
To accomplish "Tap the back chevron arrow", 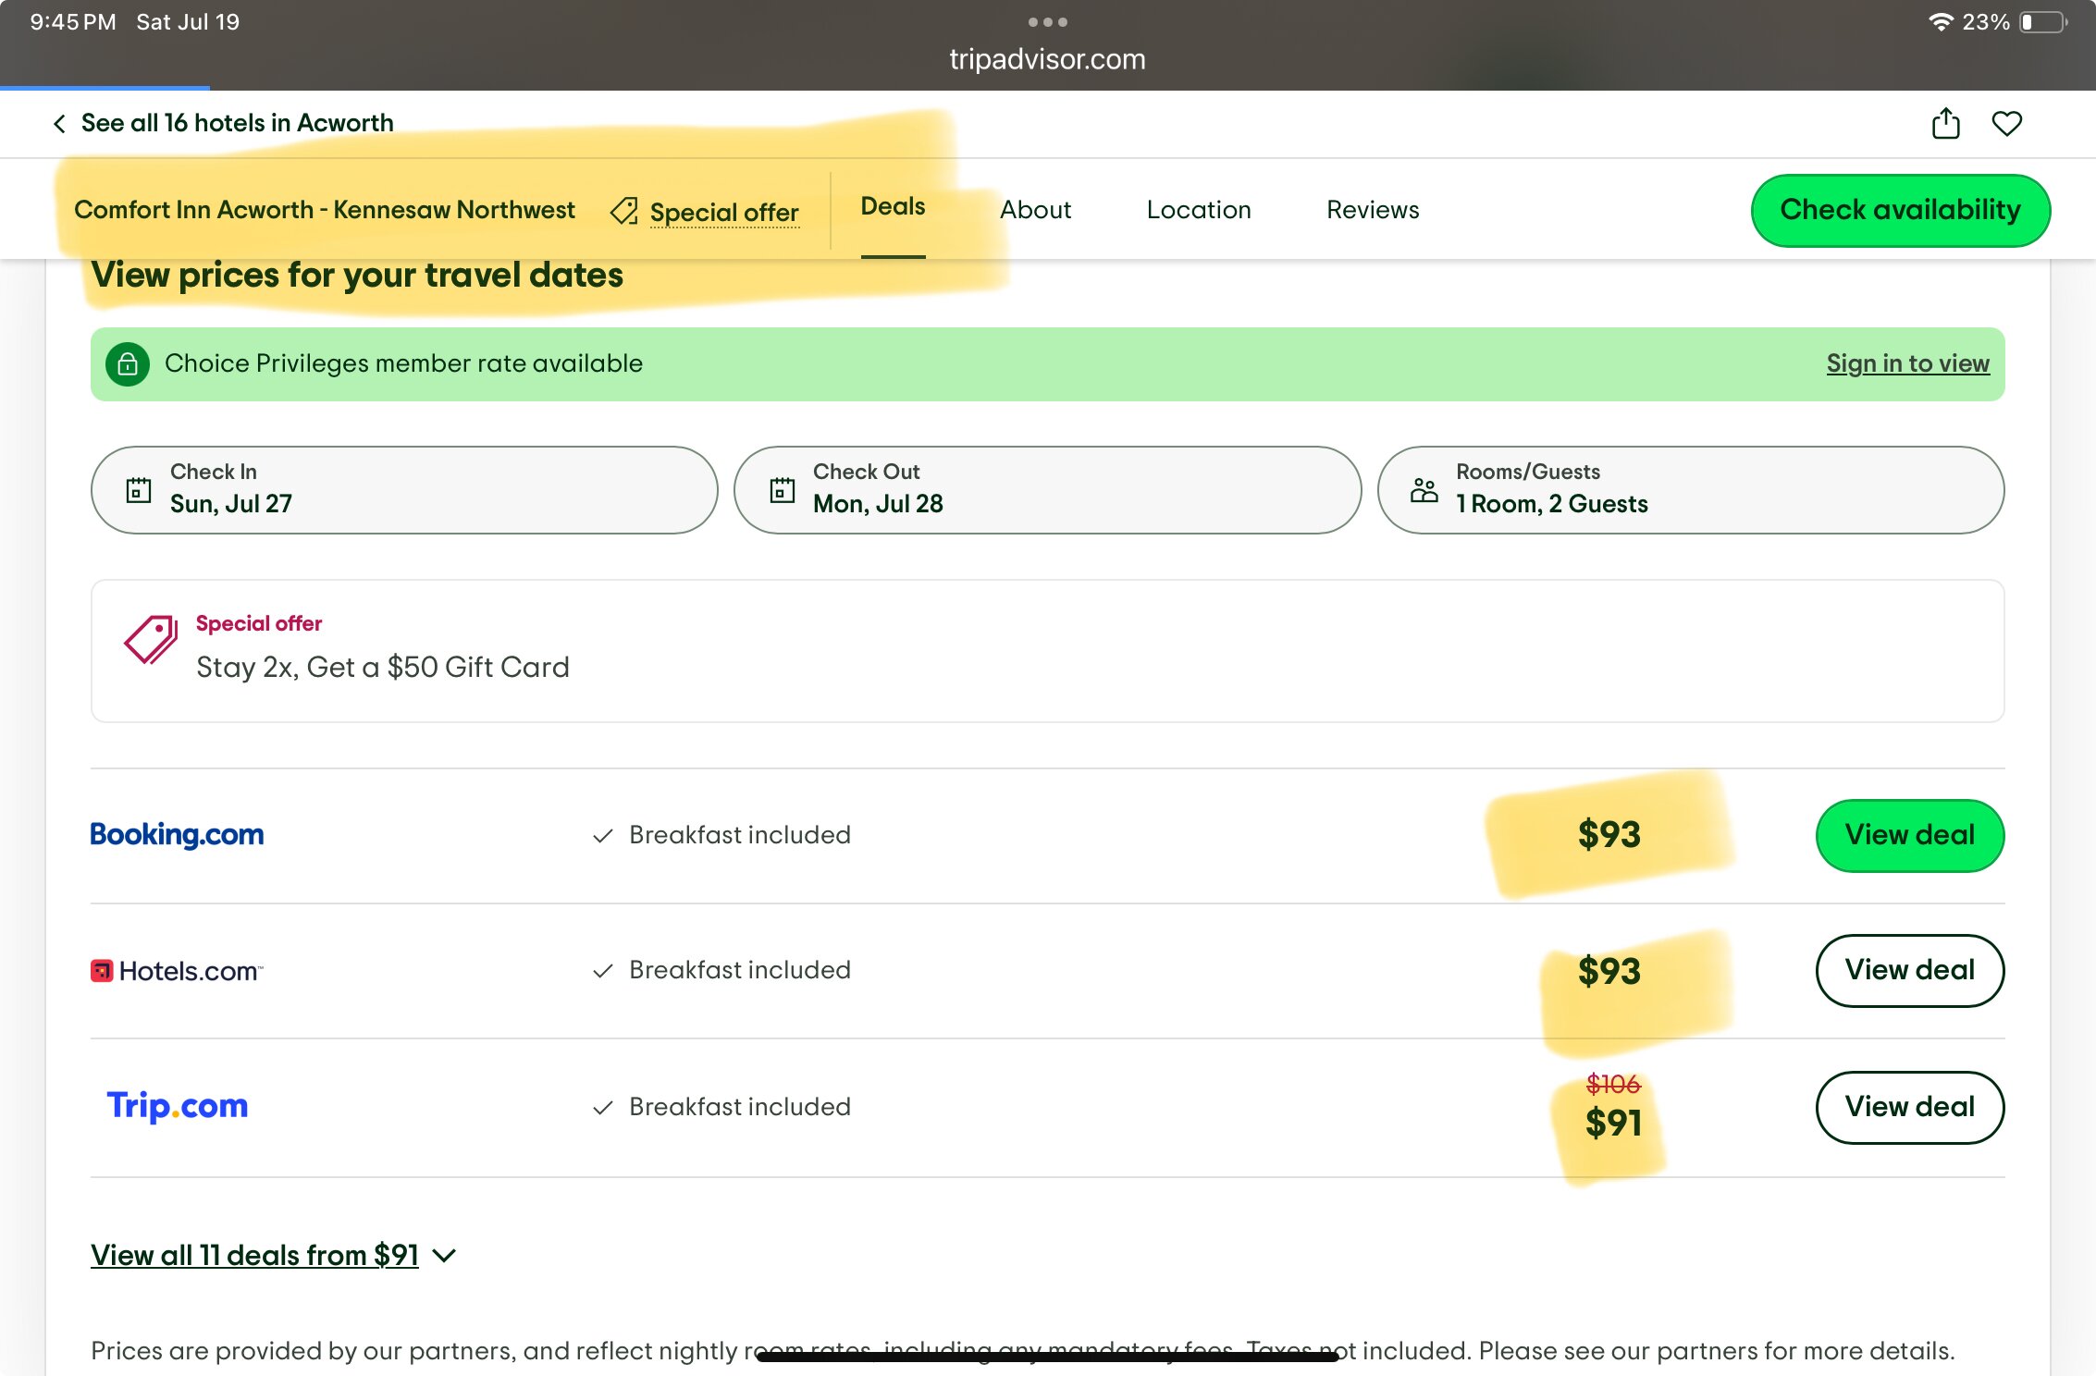I will pyautogui.click(x=59, y=123).
